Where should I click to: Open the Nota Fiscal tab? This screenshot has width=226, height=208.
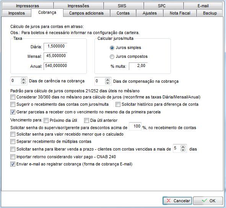point(180,13)
